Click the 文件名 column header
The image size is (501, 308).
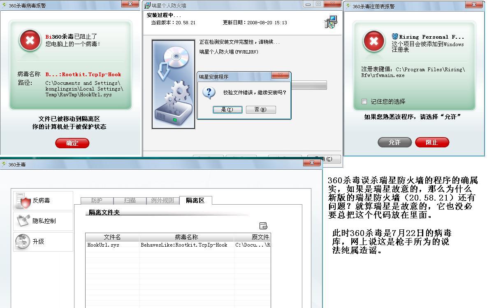click(x=112, y=237)
